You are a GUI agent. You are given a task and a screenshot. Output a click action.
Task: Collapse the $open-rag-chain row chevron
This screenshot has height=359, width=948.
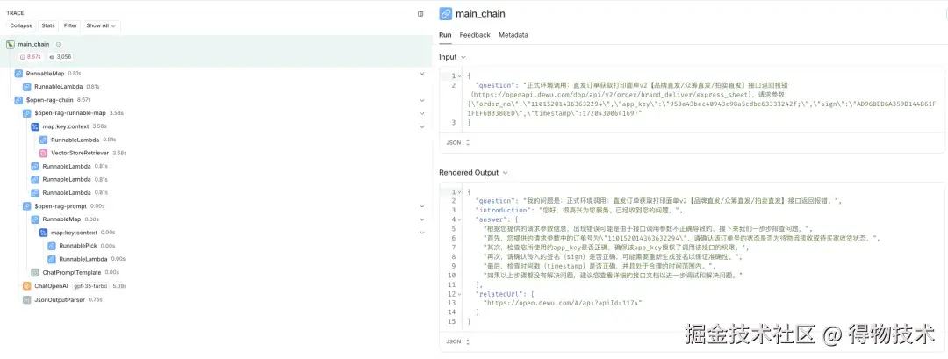[x=422, y=100]
